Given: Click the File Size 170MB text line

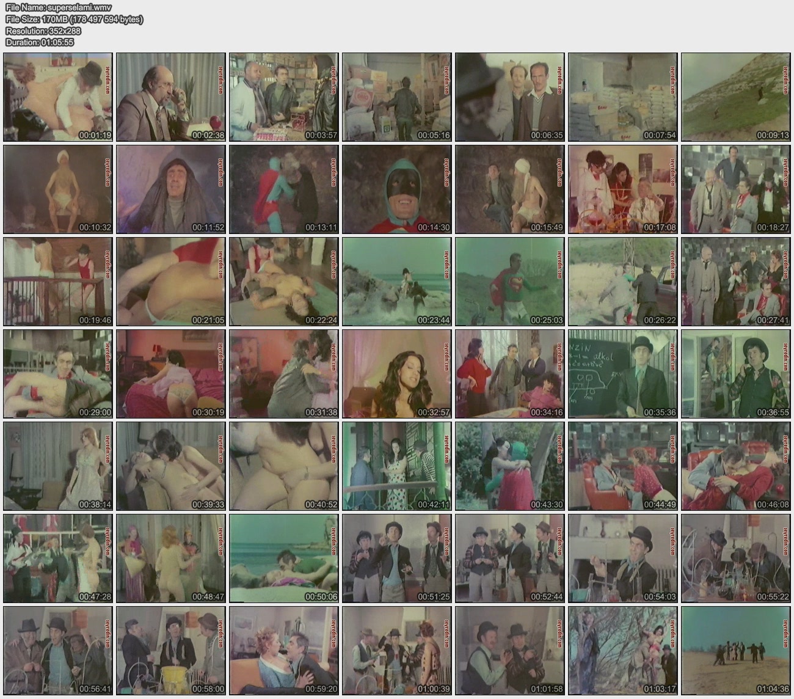Looking at the screenshot, I should pyautogui.click(x=74, y=19).
